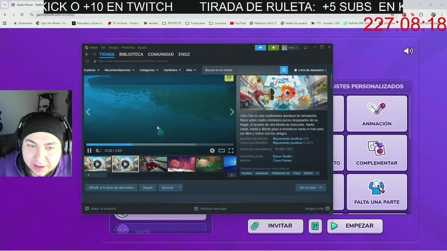Expand Categorías dropdown
This screenshot has width=447, height=251.
pos(149,70)
